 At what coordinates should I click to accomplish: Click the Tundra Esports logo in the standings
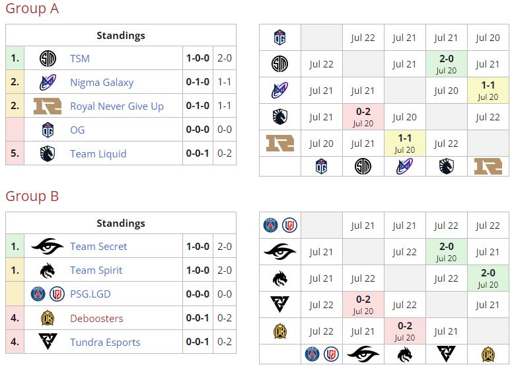coord(48,342)
